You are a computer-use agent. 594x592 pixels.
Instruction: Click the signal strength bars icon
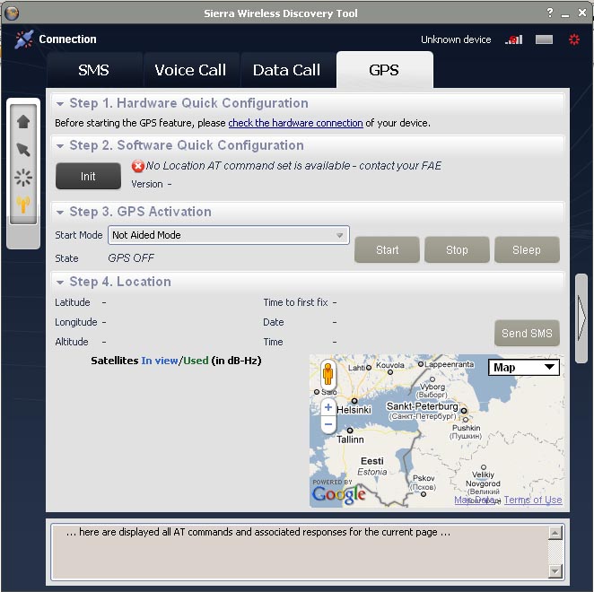(513, 39)
